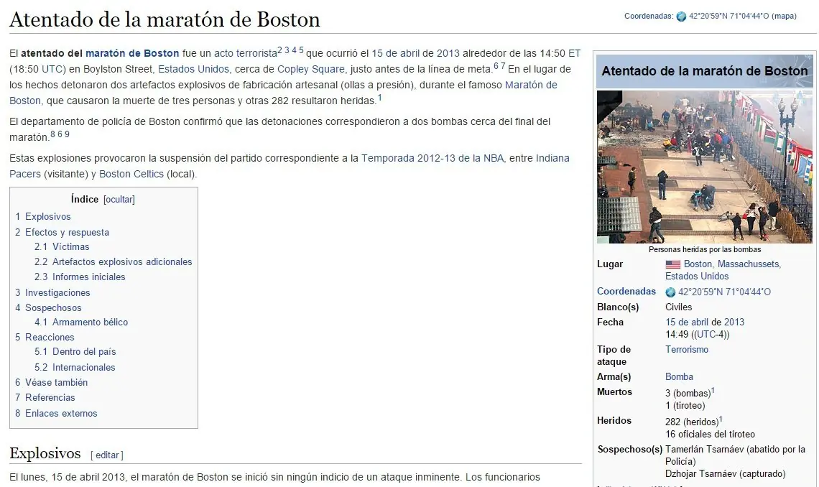This screenshot has width=819, height=487.
Task: Click reference 1 next to 282 (heridos)
Action: [721, 419]
